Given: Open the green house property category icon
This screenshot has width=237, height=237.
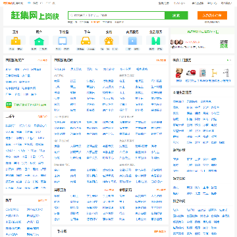Looking at the screenshot, I should tap(39, 41).
